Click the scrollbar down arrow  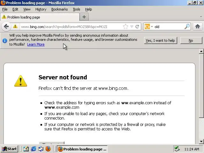point(201,142)
